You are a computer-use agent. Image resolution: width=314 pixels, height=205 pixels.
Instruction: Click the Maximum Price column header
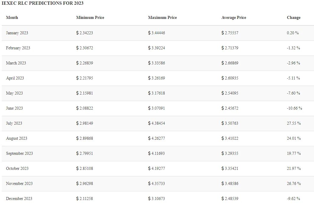pyautogui.click(x=162, y=18)
